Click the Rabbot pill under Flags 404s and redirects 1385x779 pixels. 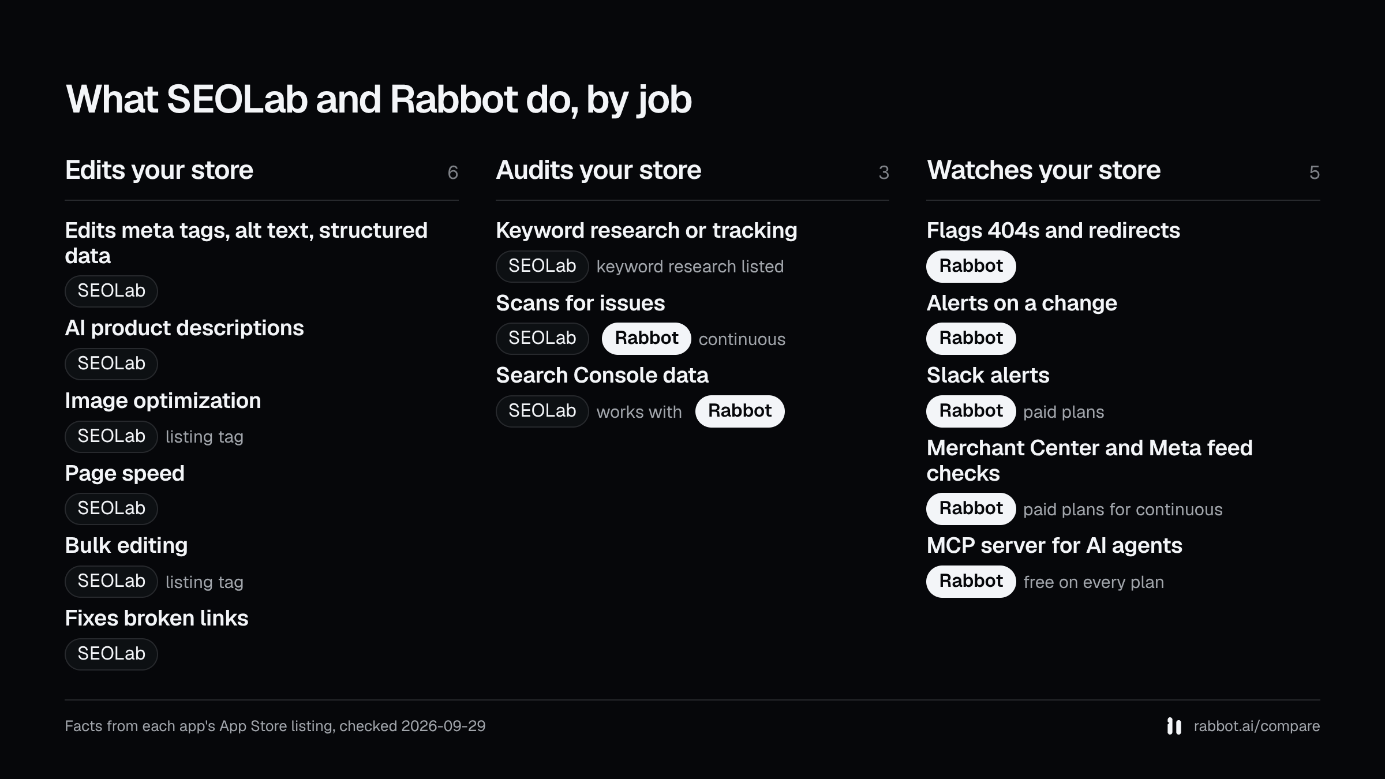tap(971, 266)
